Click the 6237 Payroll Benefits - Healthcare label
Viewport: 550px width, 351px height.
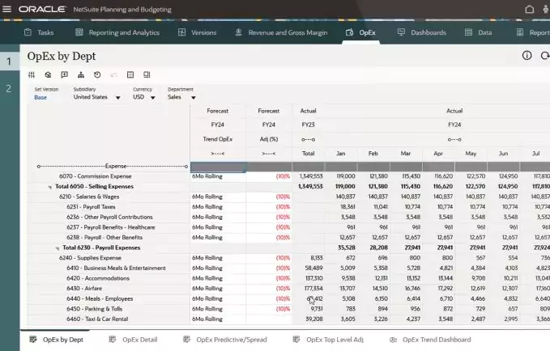pos(110,227)
